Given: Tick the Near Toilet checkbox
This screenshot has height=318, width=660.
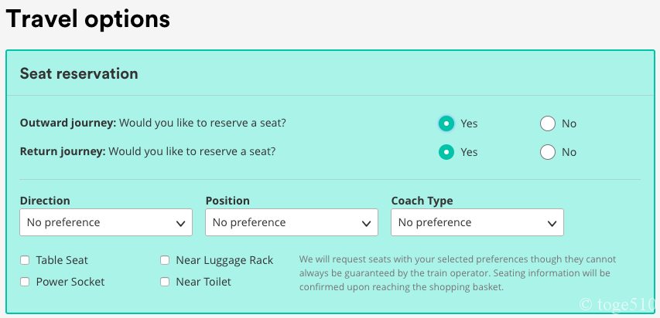Looking at the screenshot, I should tap(165, 282).
